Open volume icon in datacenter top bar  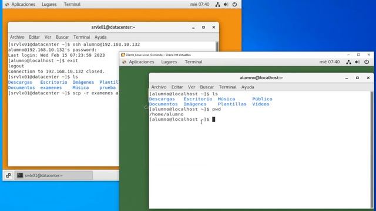click(226, 4)
